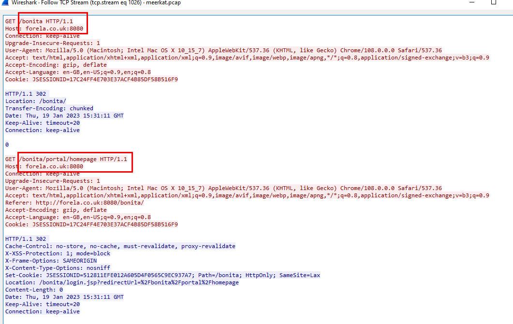
Task: Select the User-Agent line under 'GET /bonita/portal/homepage'
Action: 223,188
